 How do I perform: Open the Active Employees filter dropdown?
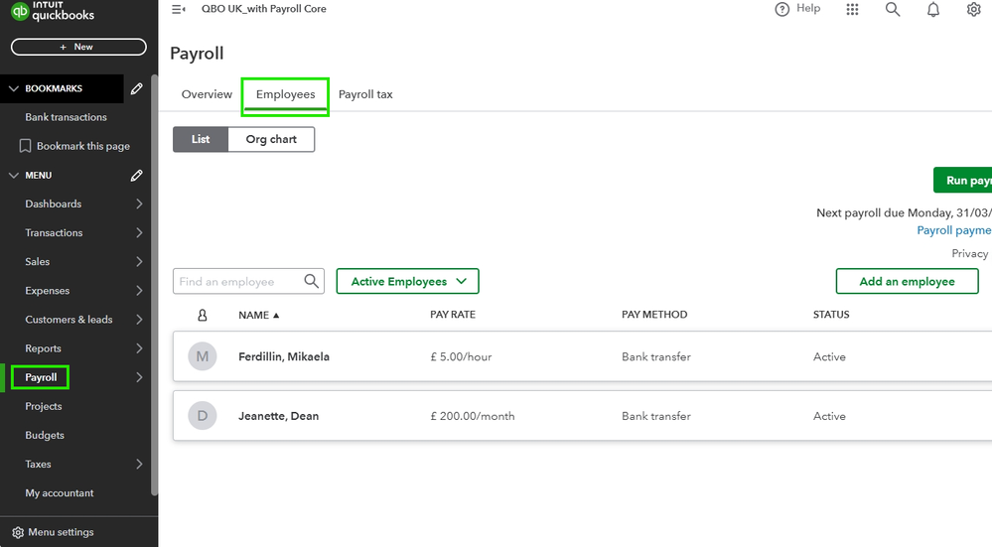click(x=407, y=282)
